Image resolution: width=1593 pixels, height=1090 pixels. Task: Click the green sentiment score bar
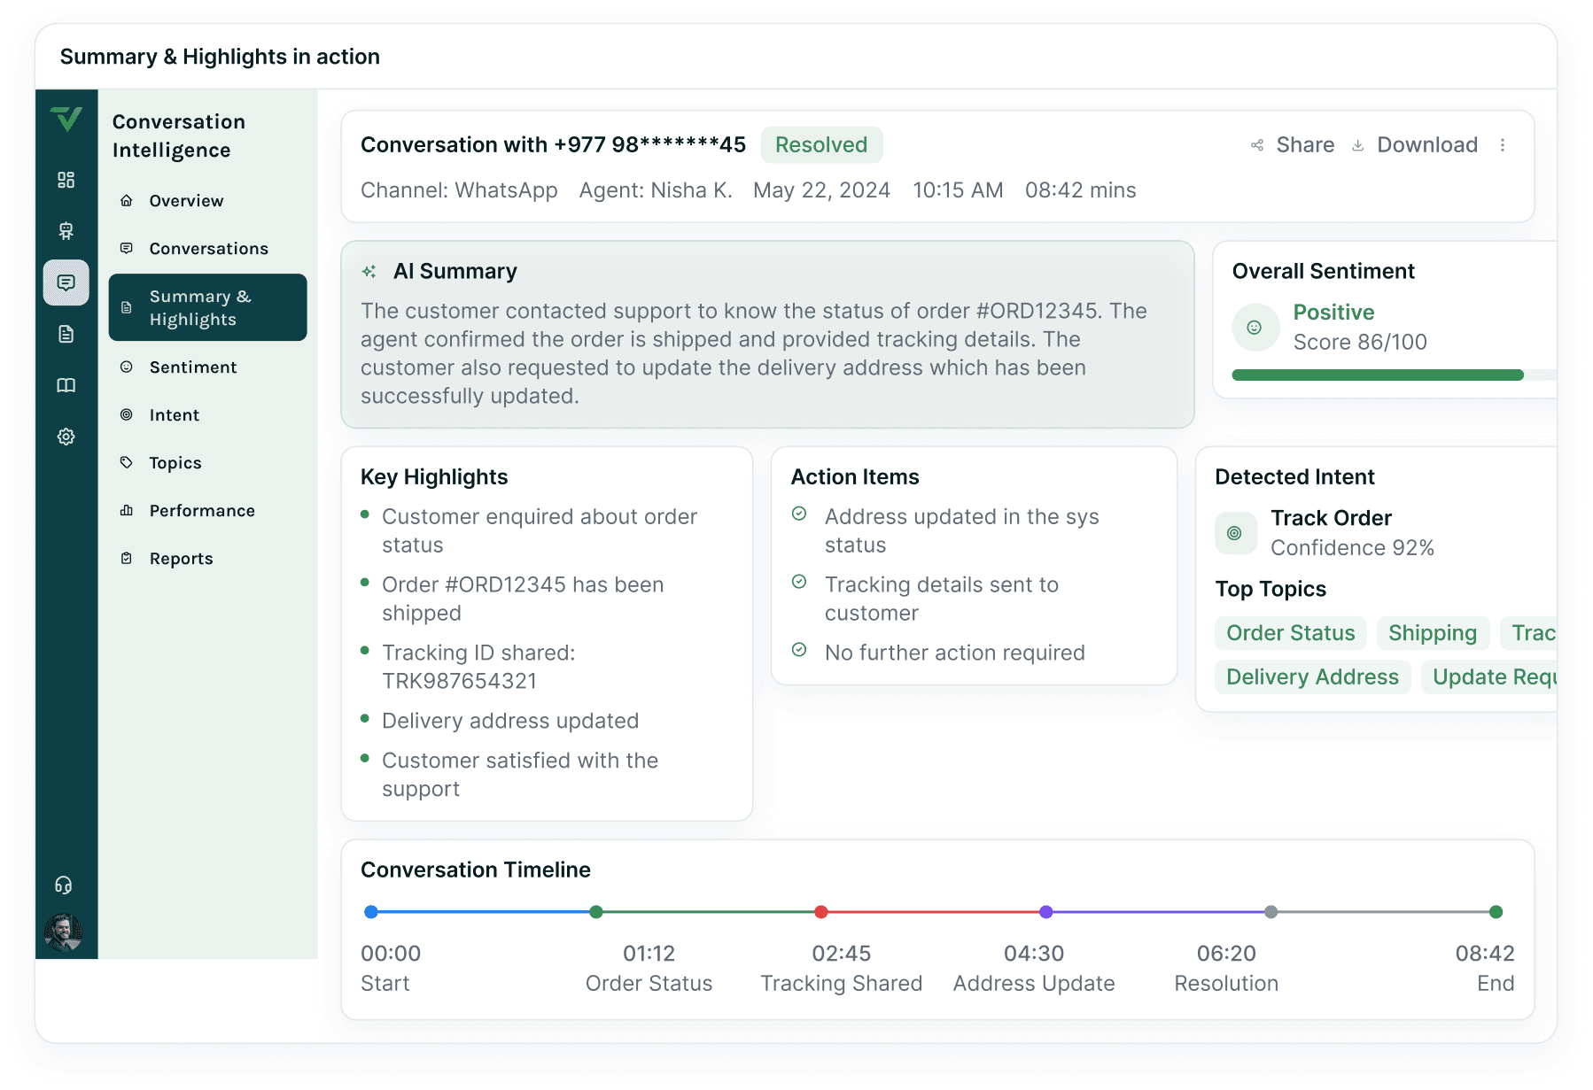1378,375
